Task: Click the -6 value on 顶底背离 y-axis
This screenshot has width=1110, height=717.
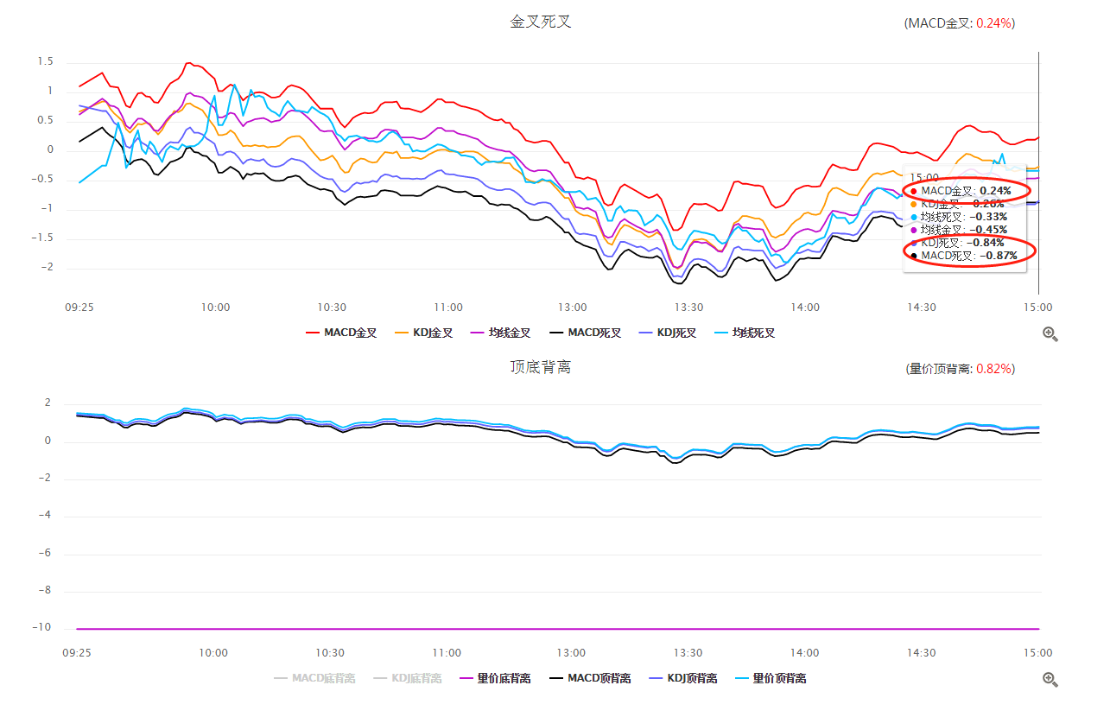Action: (x=44, y=553)
